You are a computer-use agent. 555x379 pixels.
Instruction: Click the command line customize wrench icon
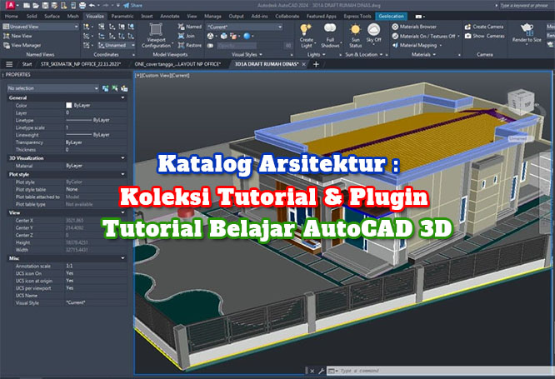coord(322,371)
